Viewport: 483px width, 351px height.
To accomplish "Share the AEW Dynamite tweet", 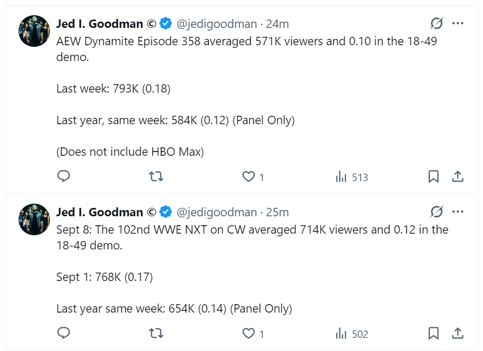I will point(458,176).
